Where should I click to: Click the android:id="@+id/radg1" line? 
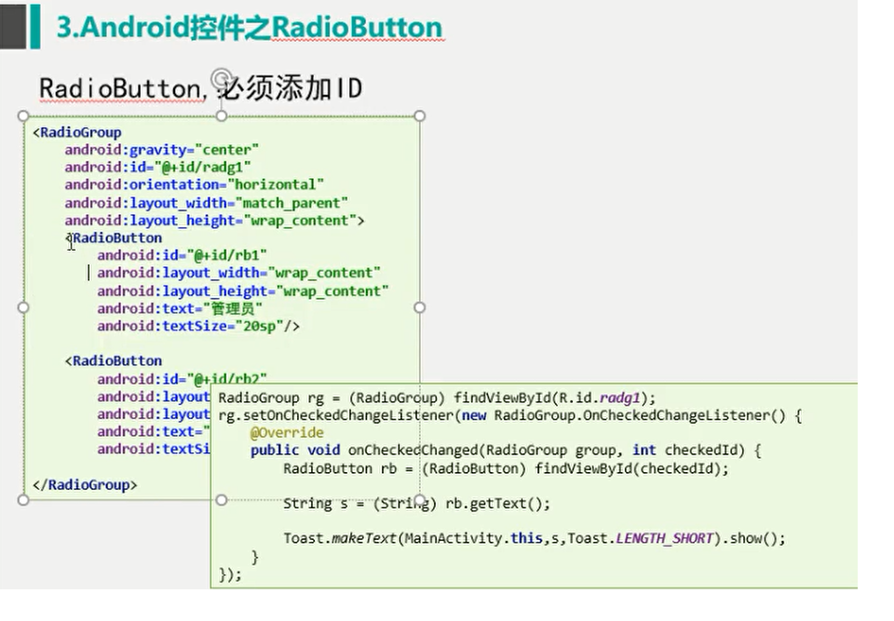click(x=157, y=168)
